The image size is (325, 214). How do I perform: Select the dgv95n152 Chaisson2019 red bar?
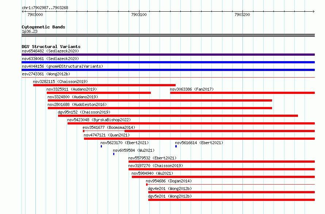click(x=178, y=116)
